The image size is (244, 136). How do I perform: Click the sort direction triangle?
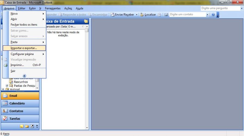click(x=83, y=27)
